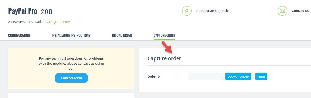The image size is (311, 98).
Task: Click the Reset button
Action: (x=261, y=76)
